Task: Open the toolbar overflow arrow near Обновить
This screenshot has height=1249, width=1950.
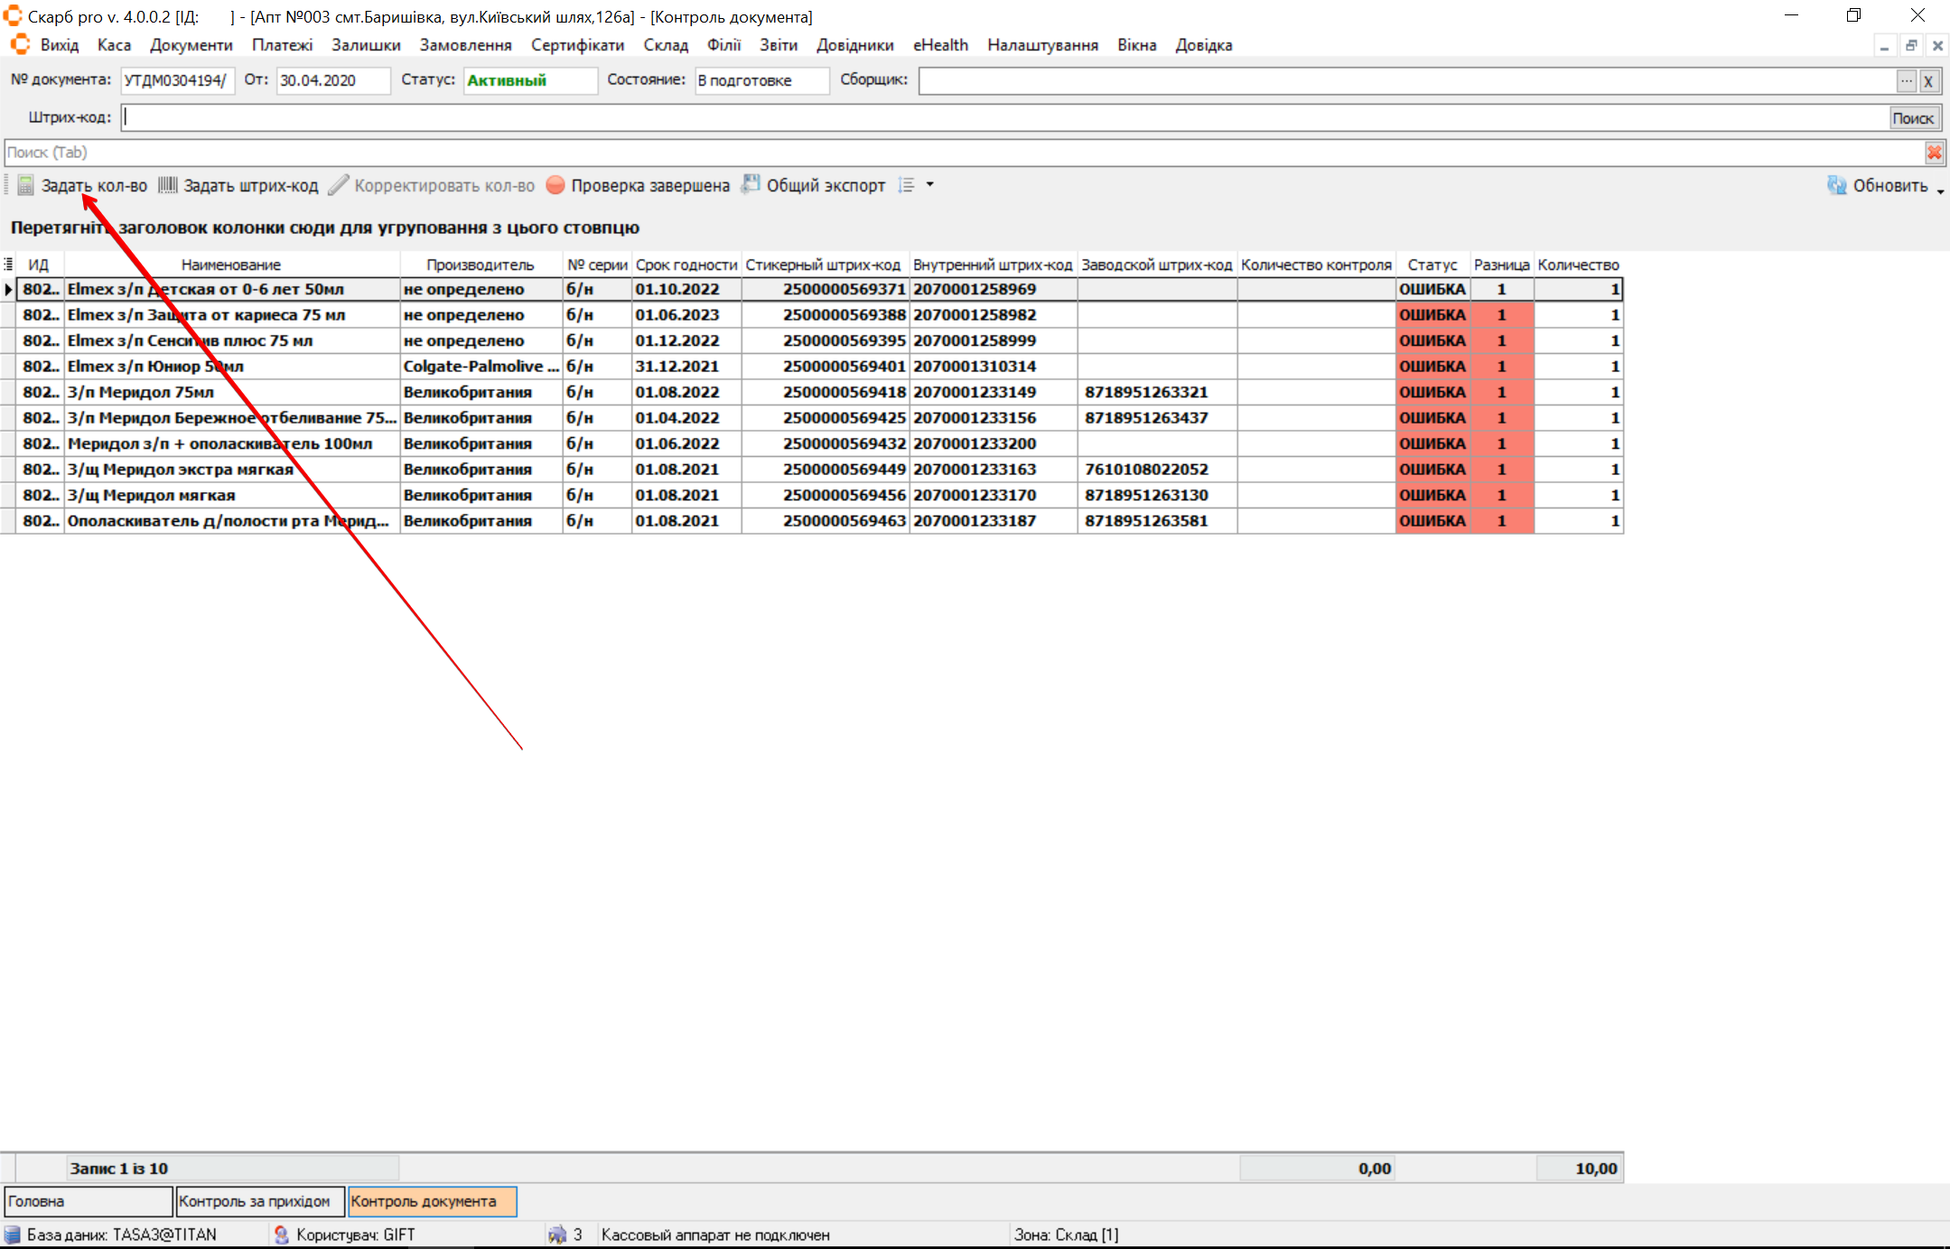Action: pos(1940,191)
